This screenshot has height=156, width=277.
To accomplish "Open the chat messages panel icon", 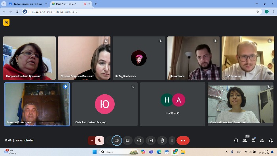I will point(253,140).
